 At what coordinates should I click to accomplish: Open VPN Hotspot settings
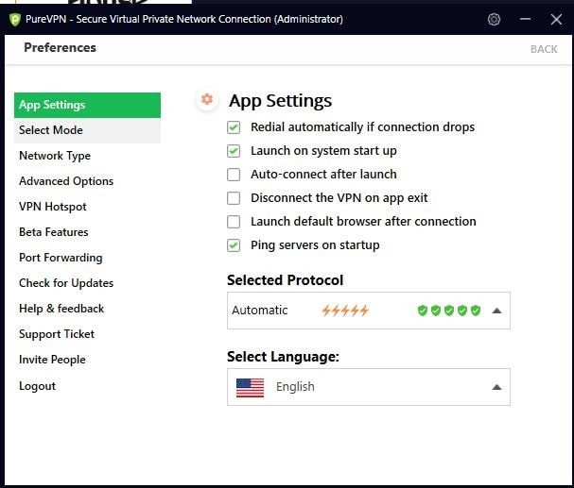tap(53, 207)
